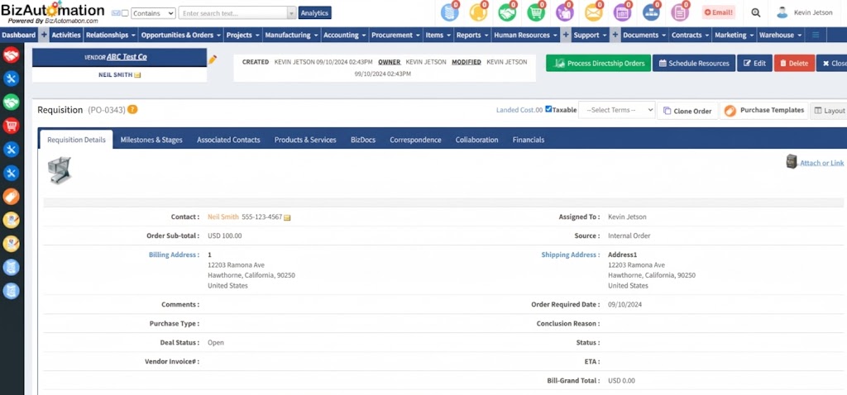Uncheck the Taxable checkbox
The height and width of the screenshot is (395, 847).
point(549,109)
